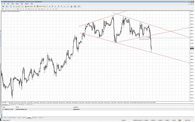Viewport: 195px width, 122px height.
Task: Select the crosshair tool
Action: tap(6, 9)
